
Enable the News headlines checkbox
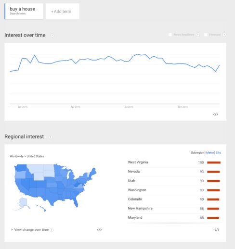coord(170,35)
